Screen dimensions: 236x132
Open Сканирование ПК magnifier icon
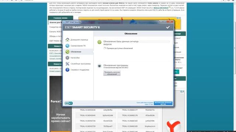click(x=67, y=45)
